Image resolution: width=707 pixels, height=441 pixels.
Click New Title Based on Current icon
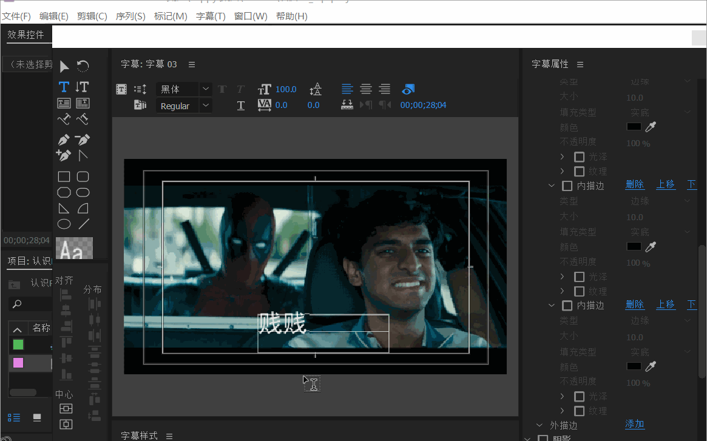point(121,89)
